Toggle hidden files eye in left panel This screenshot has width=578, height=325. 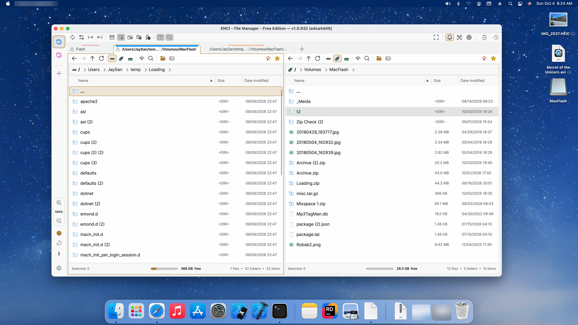coord(142,58)
